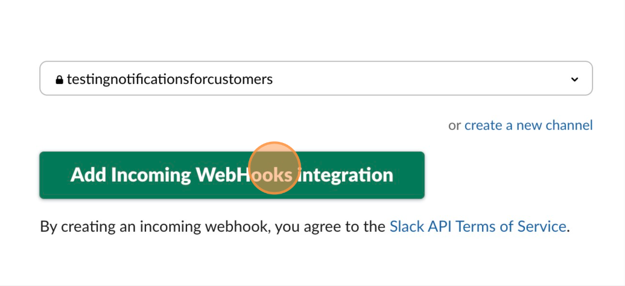The width and height of the screenshot is (625, 286).
Task: Click the lock icon beside testingnotificationsforcustomers
Action: coord(59,80)
